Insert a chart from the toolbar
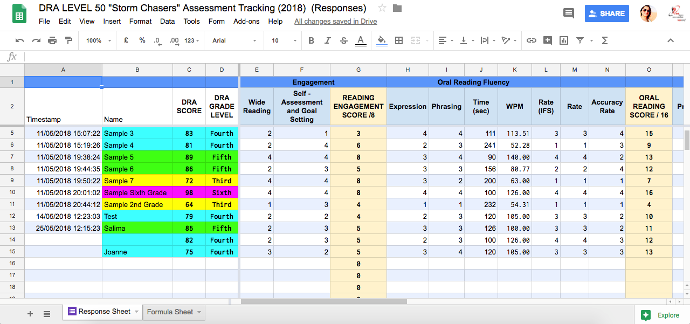 (564, 40)
